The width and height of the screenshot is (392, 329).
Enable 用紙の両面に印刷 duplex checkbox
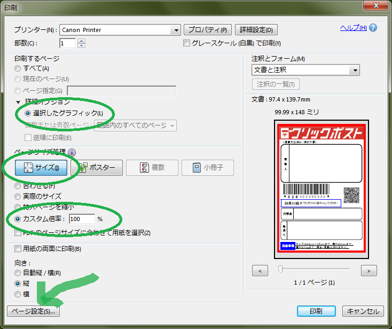(x=18, y=249)
